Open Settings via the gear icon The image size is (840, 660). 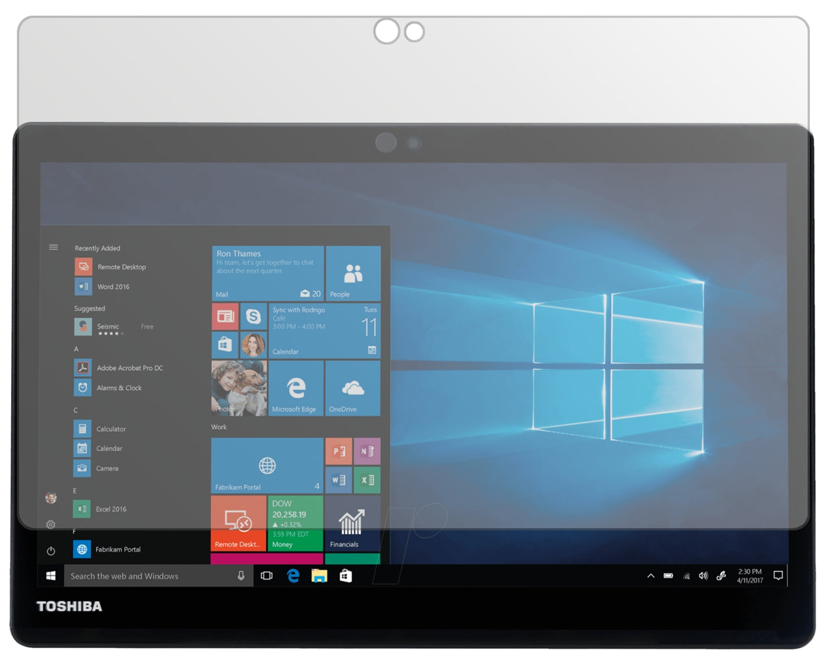[x=51, y=525]
